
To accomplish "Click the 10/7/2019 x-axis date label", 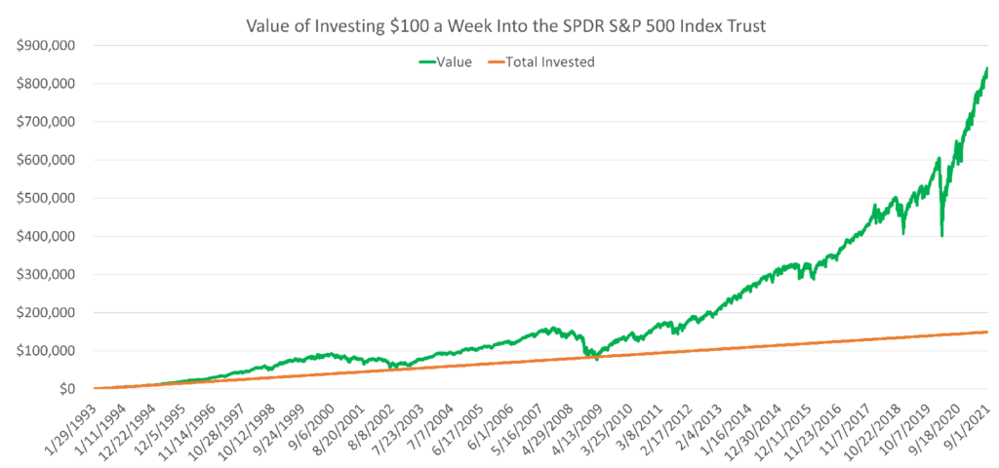I will (910, 423).
